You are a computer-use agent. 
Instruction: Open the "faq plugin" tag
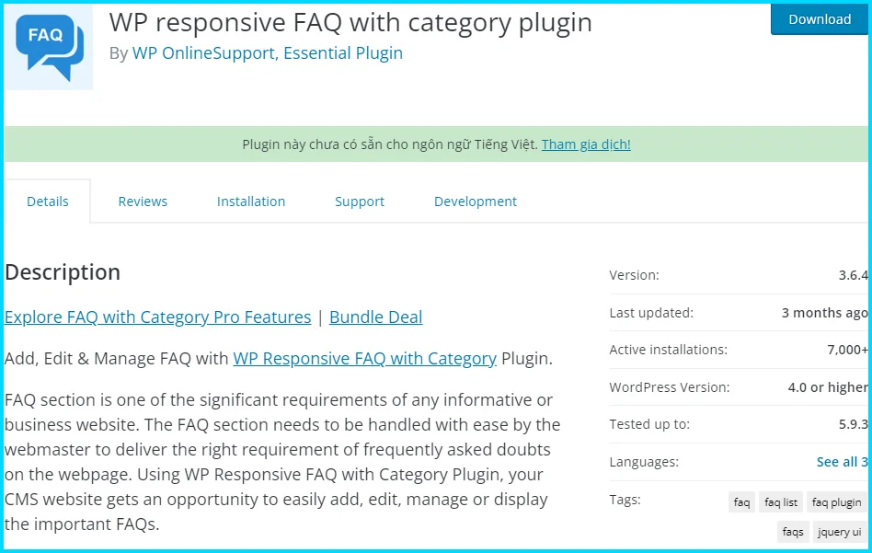point(835,501)
